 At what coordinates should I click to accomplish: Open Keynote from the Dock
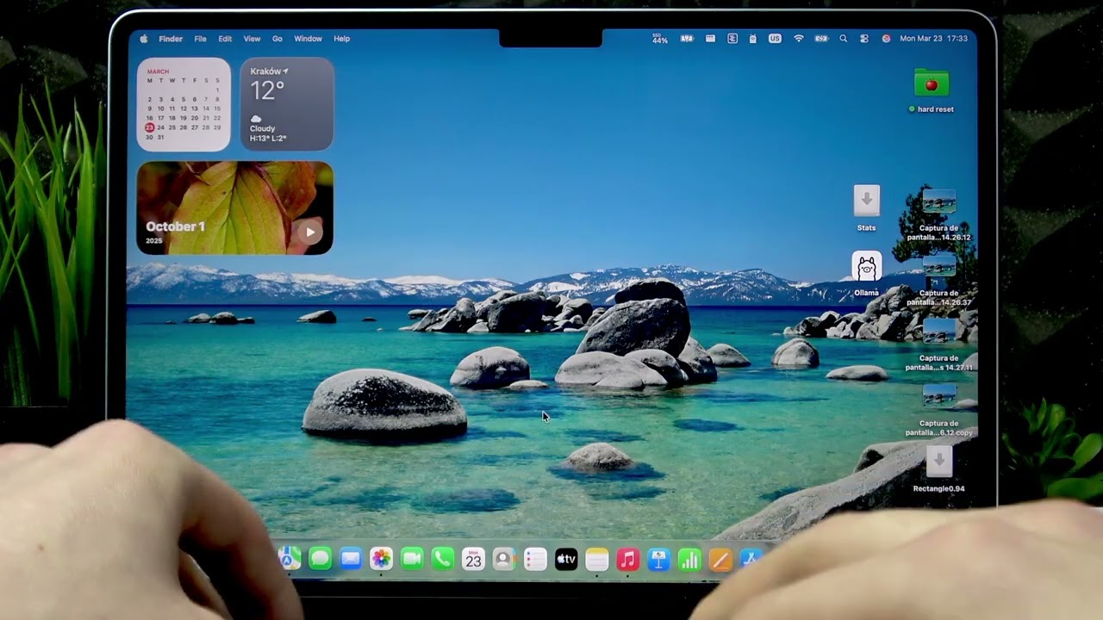point(658,560)
